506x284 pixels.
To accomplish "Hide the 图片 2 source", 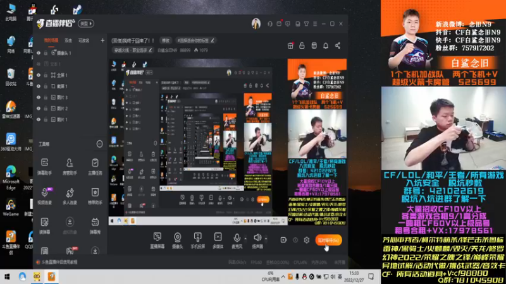I will (39, 109).
